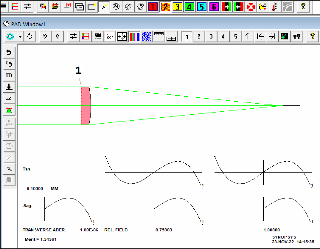Select the yellow number 3 button

coord(177,7)
